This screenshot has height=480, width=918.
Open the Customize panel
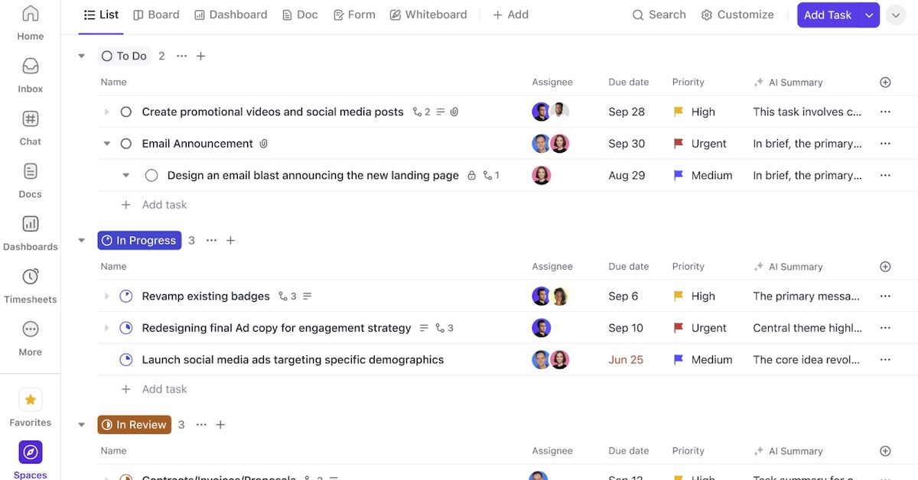(x=737, y=15)
